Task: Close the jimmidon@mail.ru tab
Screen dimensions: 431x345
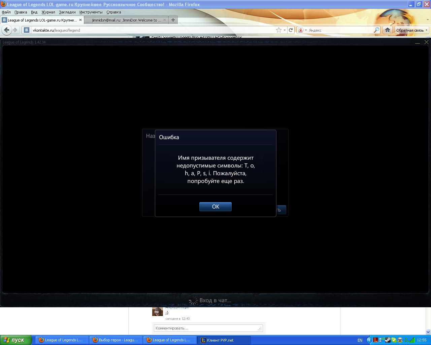Action: [x=165, y=20]
